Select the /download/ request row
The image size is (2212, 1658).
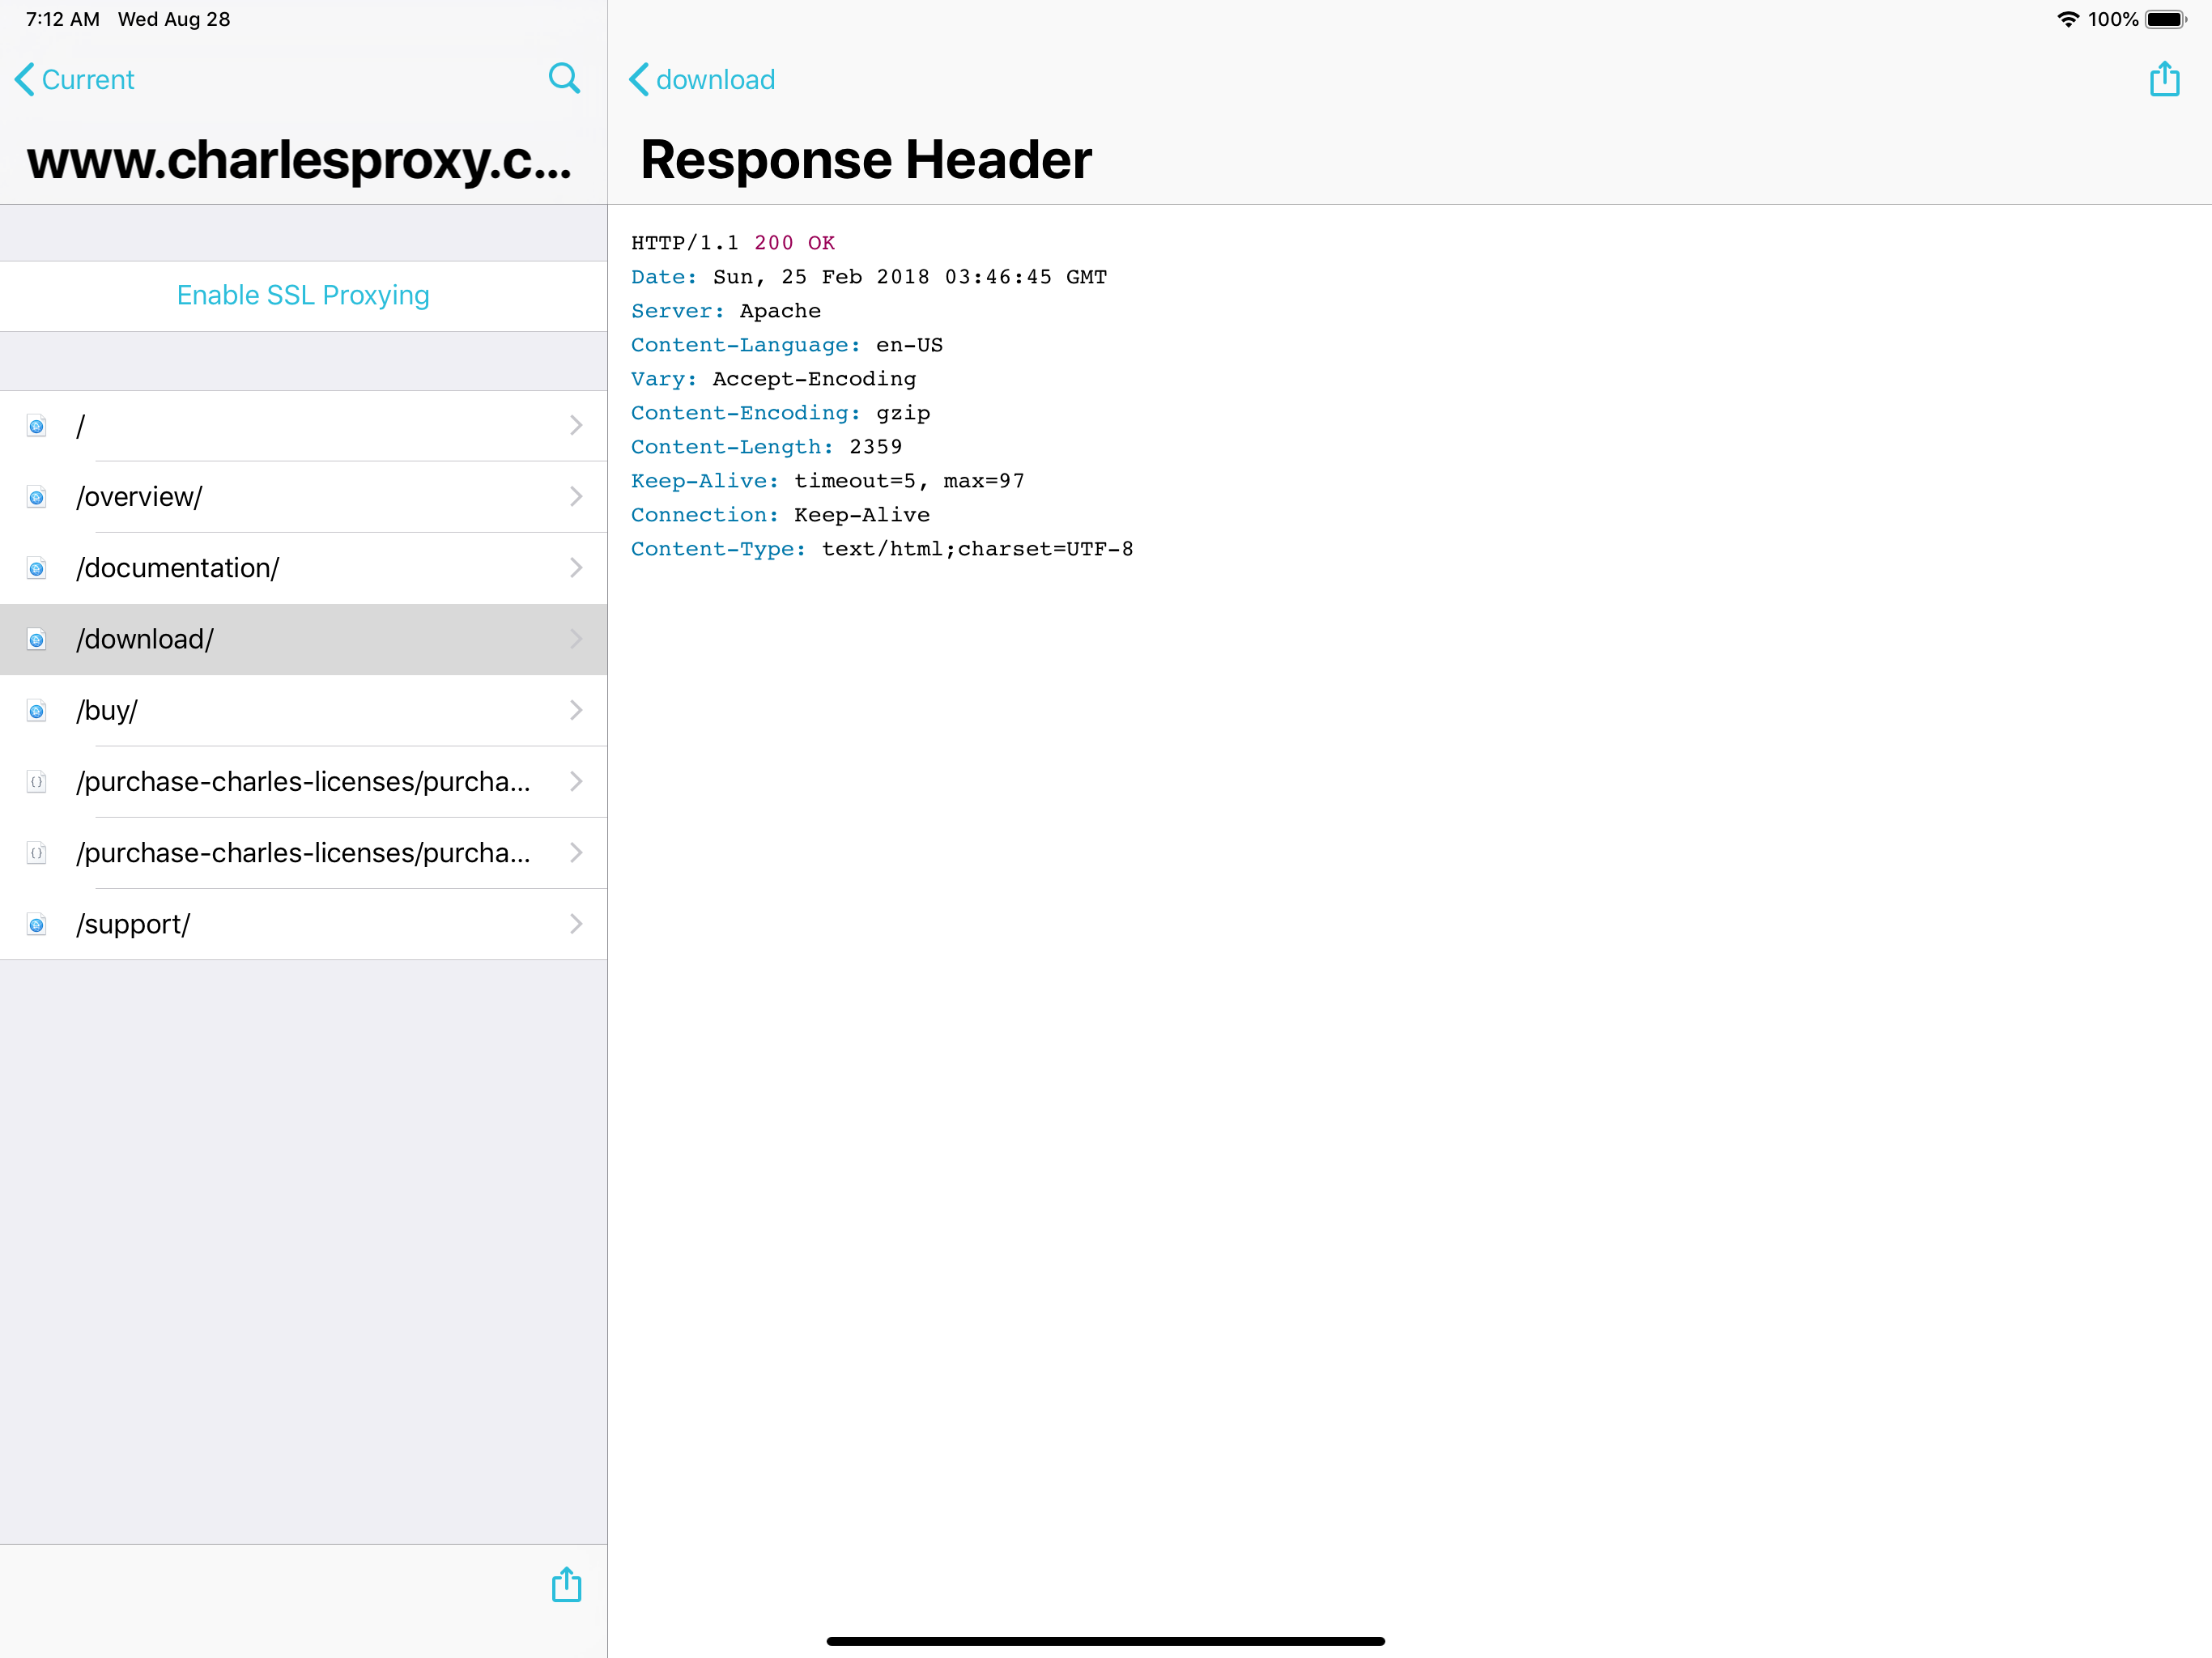[300, 639]
